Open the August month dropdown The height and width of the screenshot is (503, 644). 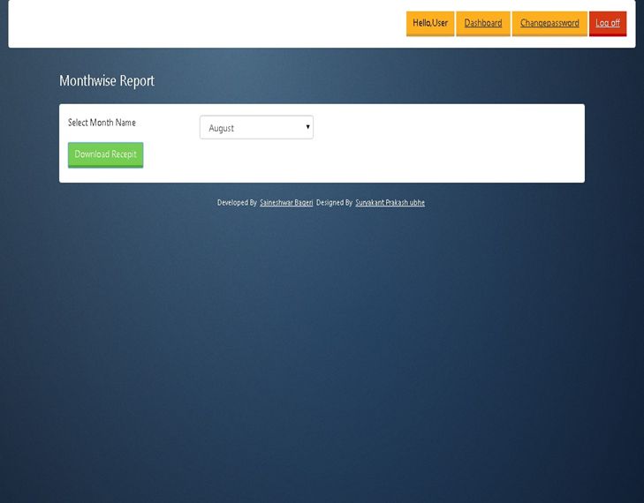point(256,127)
